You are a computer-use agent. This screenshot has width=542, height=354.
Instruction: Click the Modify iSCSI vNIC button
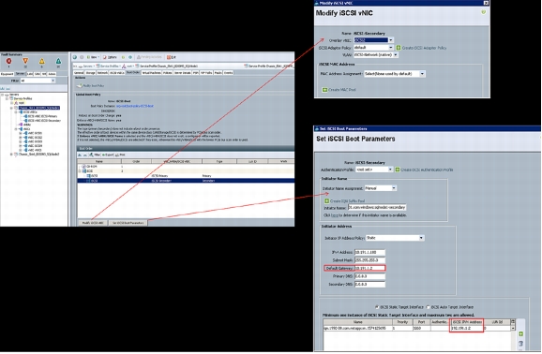pos(93,223)
